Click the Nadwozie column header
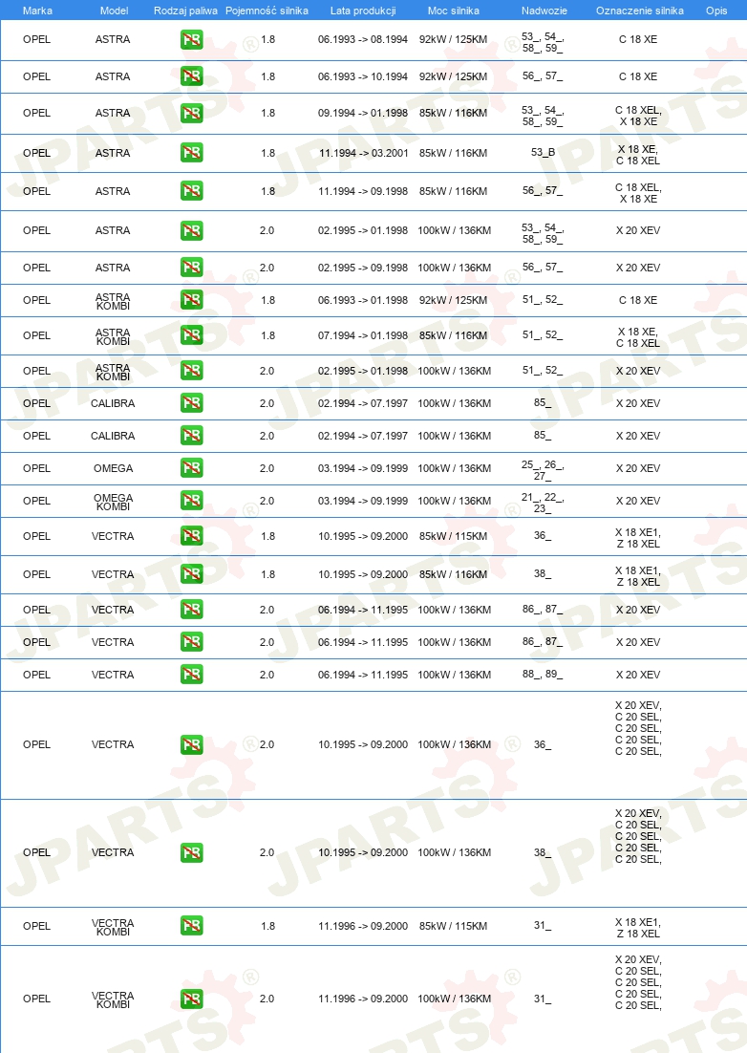Image resolution: width=747 pixels, height=1053 pixels. (544, 11)
